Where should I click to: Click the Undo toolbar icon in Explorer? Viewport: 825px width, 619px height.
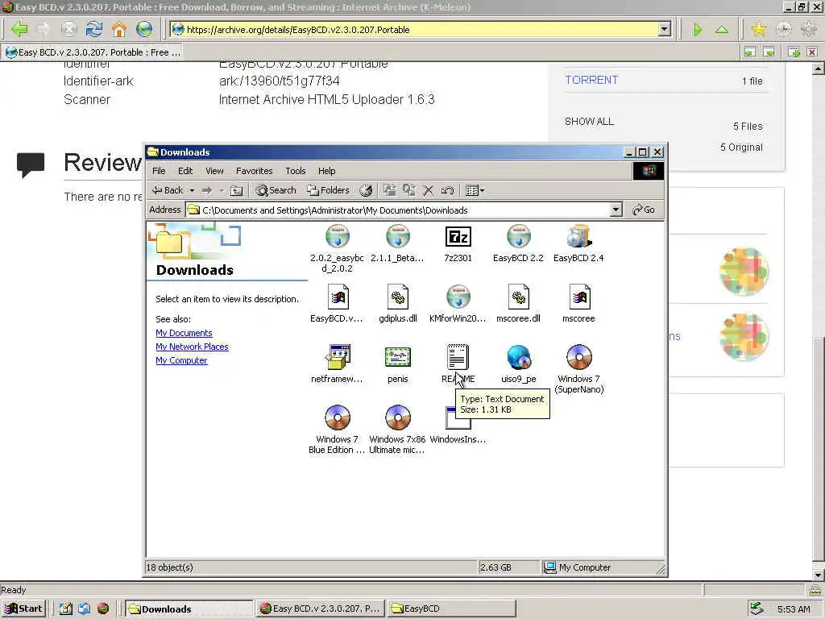tap(448, 190)
